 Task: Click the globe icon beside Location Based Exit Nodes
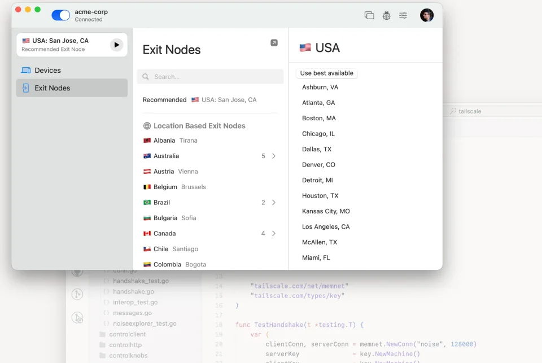pyautogui.click(x=147, y=126)
